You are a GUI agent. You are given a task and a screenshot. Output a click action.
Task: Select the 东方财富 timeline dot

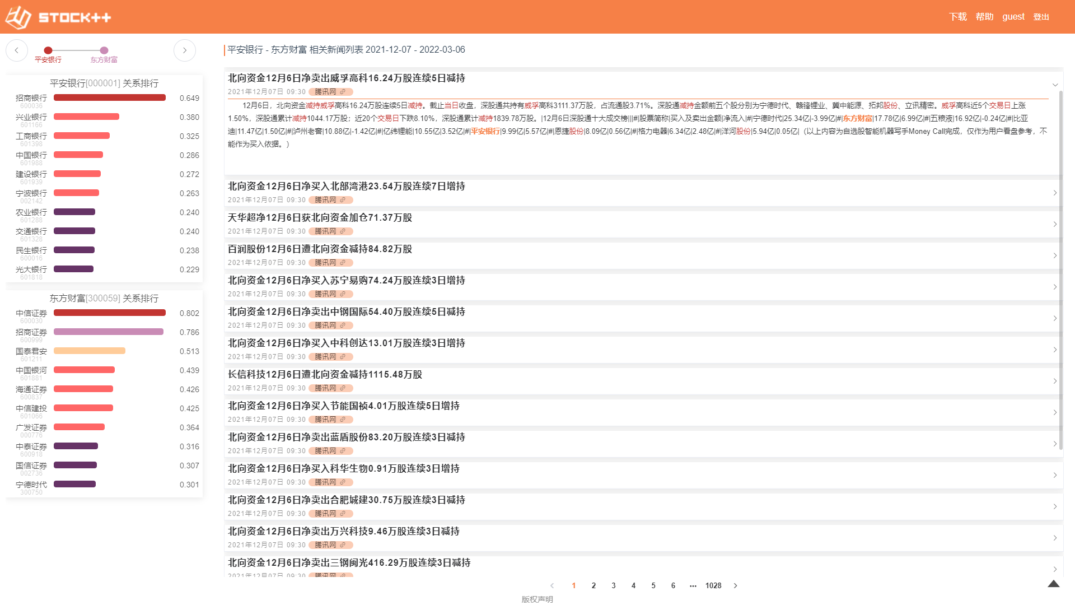[104, 50]
